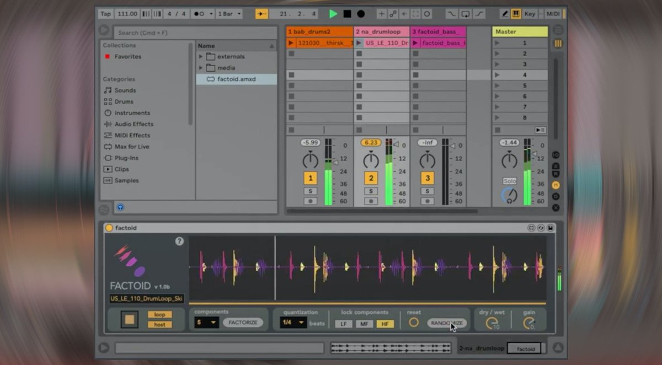Click the Tap tempo button
The height and width of the screenshot is (365, 662).
tap(105, 14)
